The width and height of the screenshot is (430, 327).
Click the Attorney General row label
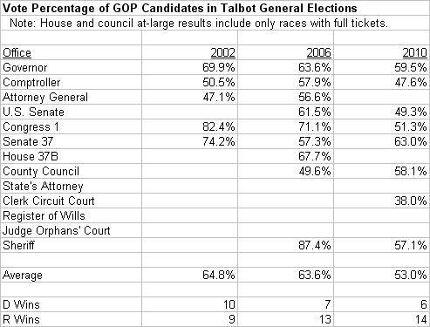pos(45,97)
